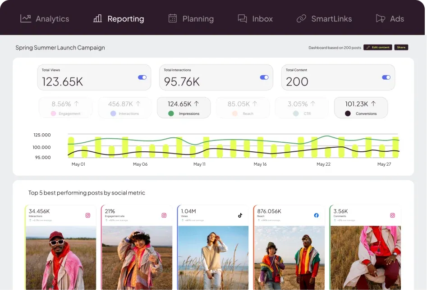The image size is (427, 290).
Task: Click the Share button
Action: tap(401, 47)
